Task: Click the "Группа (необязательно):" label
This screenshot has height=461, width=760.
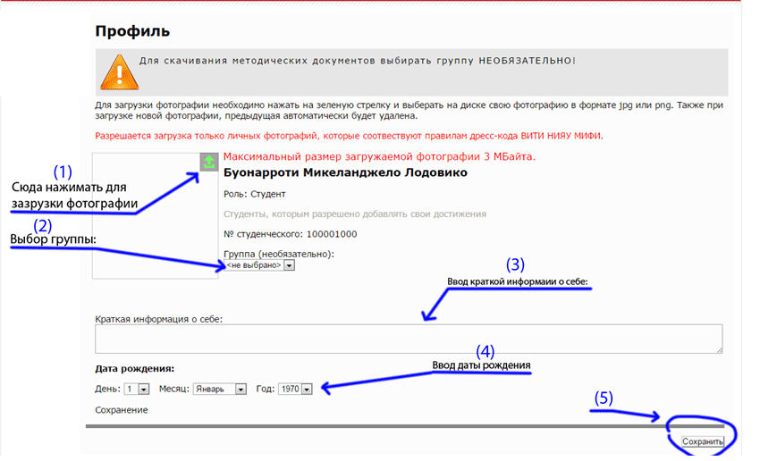Action: click(x=279, y=254)
